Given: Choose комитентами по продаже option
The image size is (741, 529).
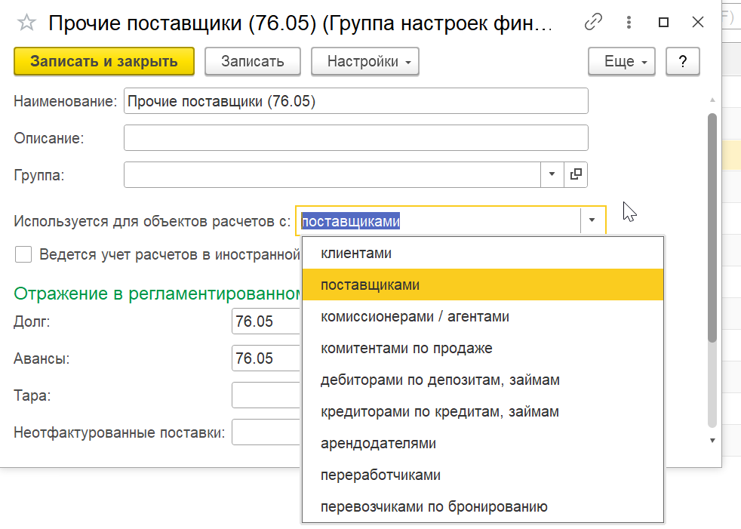Looking at the screenshot, I should pyautogui.click(x=483, y=348).
